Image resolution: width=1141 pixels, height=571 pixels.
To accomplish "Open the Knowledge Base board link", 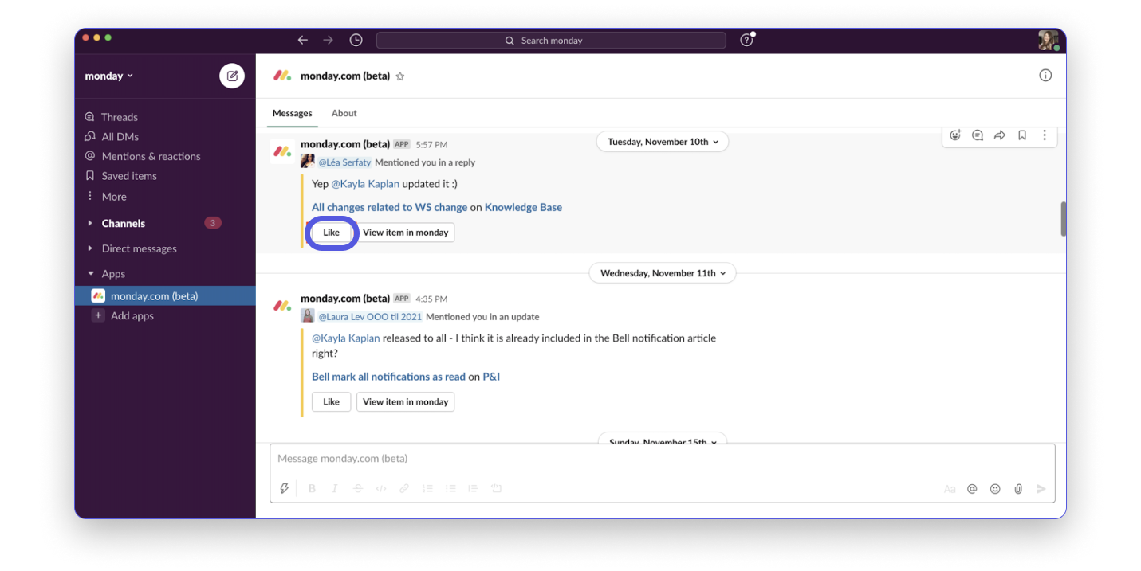I will [x=523, y=208].
